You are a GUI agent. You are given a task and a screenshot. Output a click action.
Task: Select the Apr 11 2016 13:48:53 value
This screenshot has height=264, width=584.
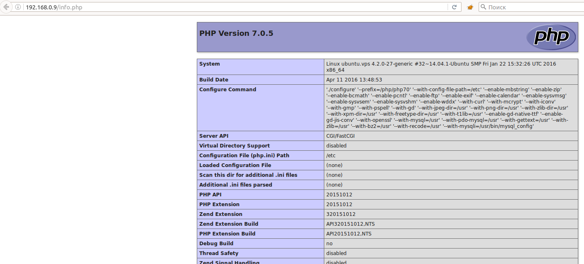point(354,80)
